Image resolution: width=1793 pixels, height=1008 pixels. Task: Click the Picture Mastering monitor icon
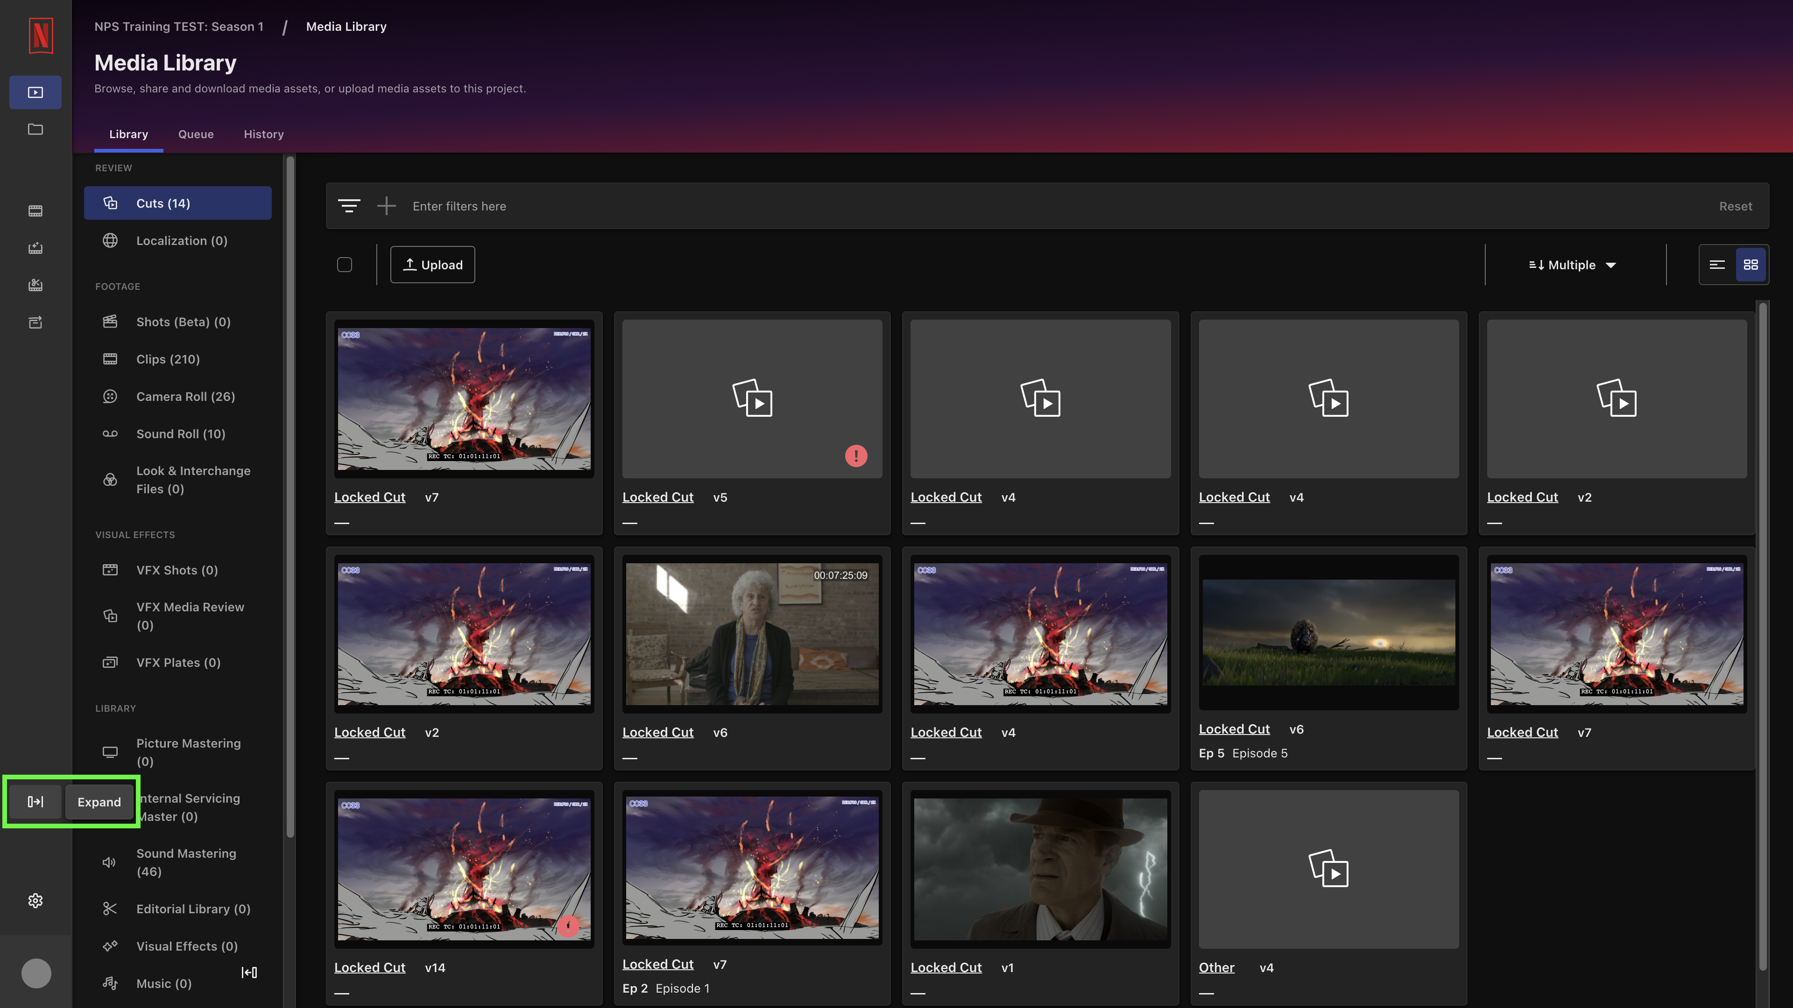(x=110, y=753)
